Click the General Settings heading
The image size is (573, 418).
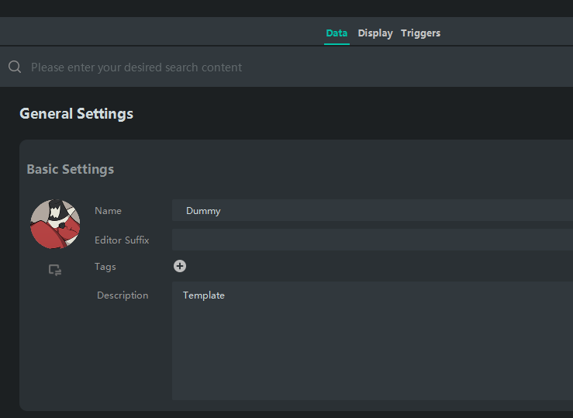pyautogui.click(x=76, y=114)
